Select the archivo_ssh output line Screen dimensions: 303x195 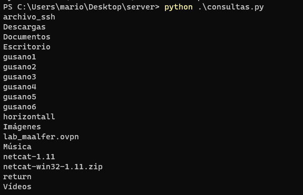29,17
